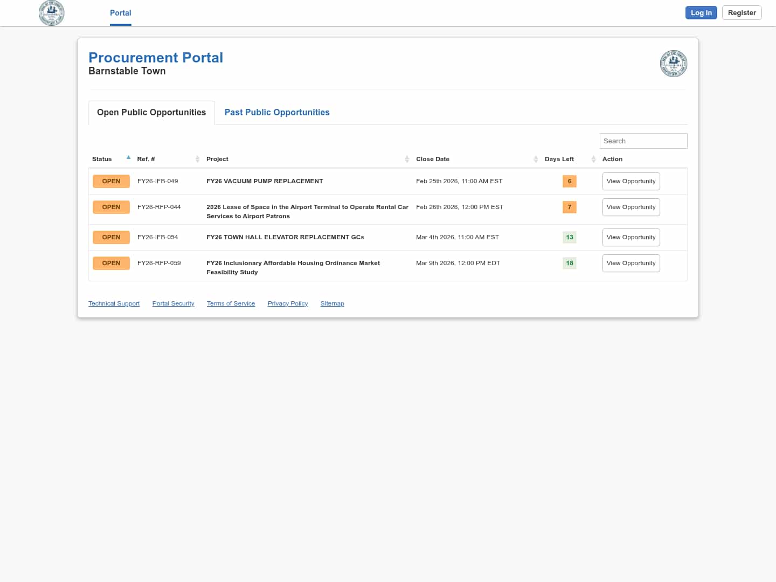This screenshot has width=776, height=582.
Task: Open the Technical Support link
Action: pos(114,304)
